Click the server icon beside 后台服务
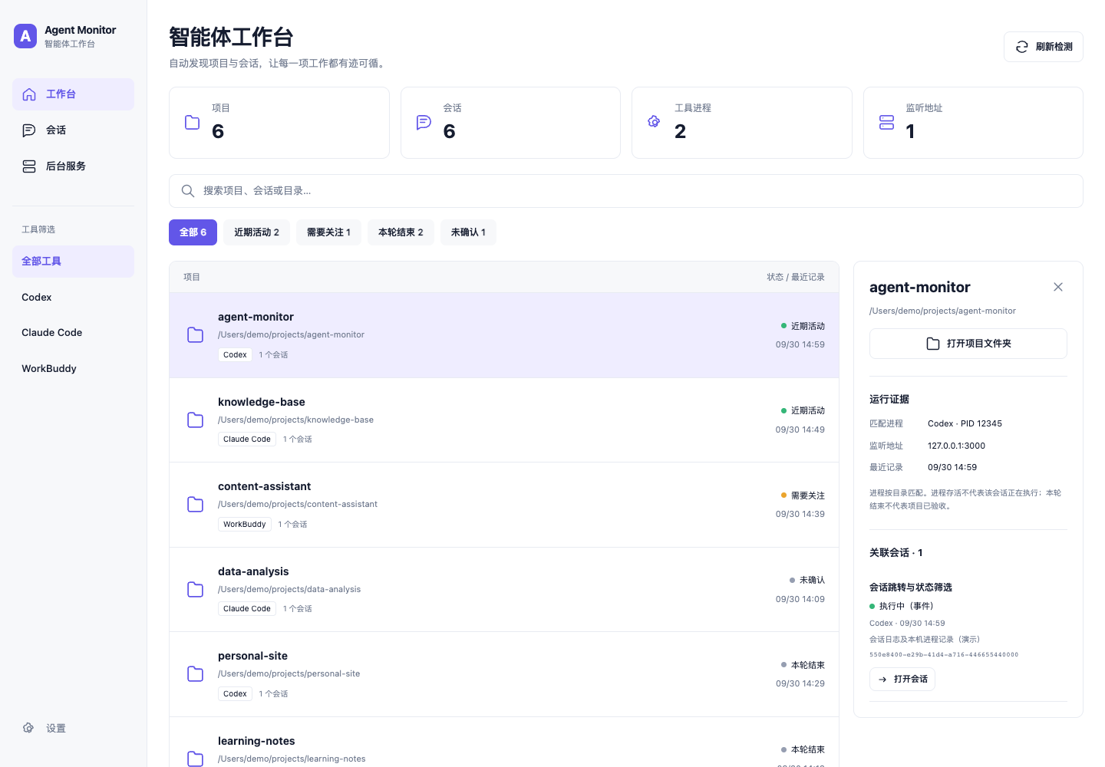This screenshot has width=1105, height=767. 29,166
